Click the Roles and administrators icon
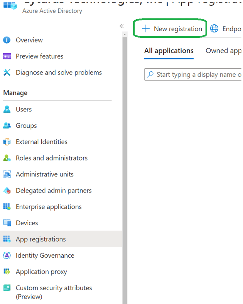The width and height of the screenshot is (243, 304). 7,158
